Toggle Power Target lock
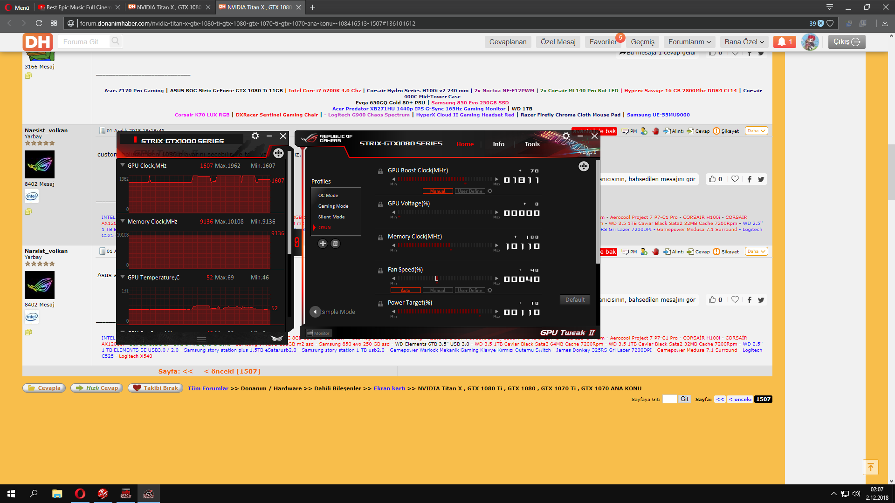The width and height of the screenshot is (895, 503). pos(380,303)
